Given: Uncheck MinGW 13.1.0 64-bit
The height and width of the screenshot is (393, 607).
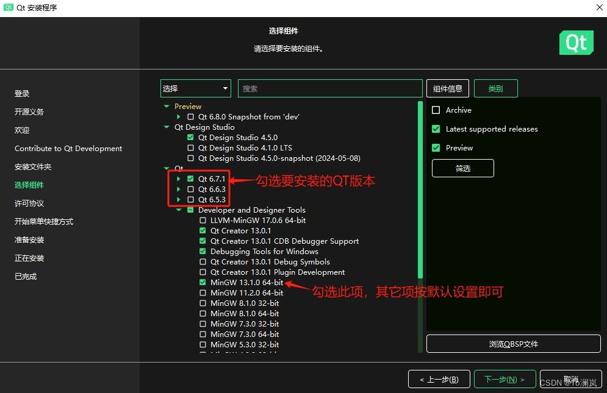Looking at the screenshot, I should tap(203, 282).
